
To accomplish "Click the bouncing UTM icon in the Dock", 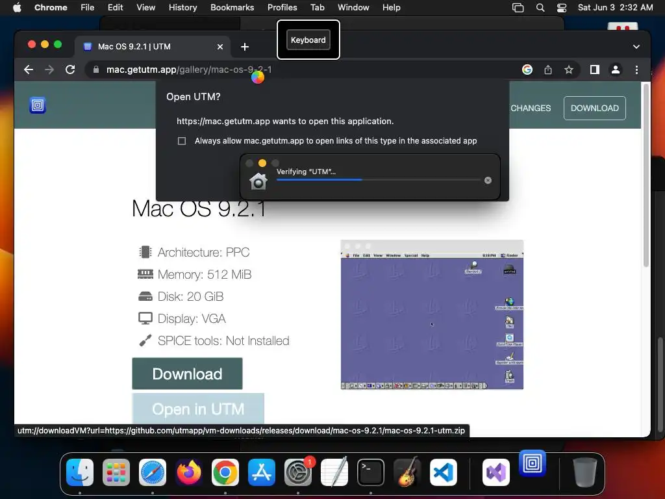I will point(533,463).
